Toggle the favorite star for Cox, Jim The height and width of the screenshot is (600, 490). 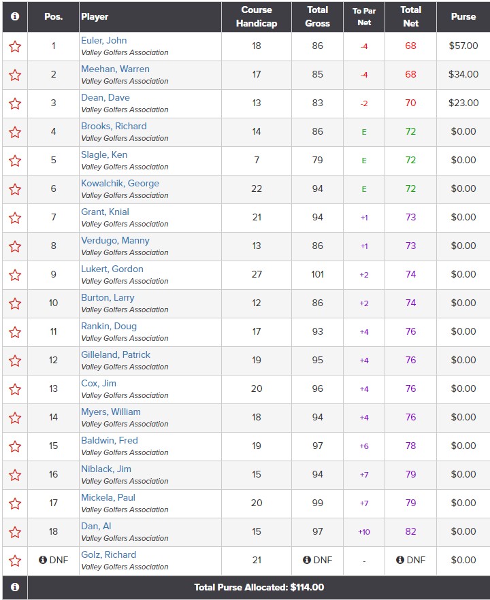(15, 389)
